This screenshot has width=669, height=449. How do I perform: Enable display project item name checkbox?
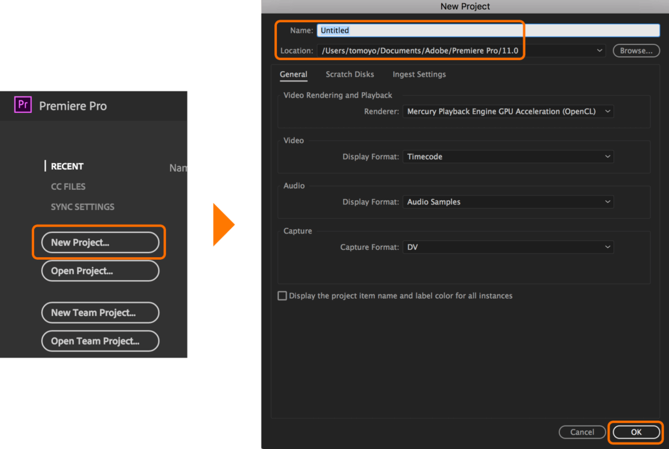pos(282,296)
